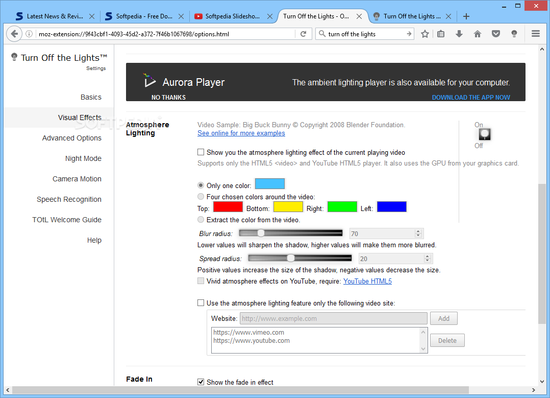Screen dimensions: 550x398
Task: Decrease the Spread radius spinner value
Action: coord(427,261)
